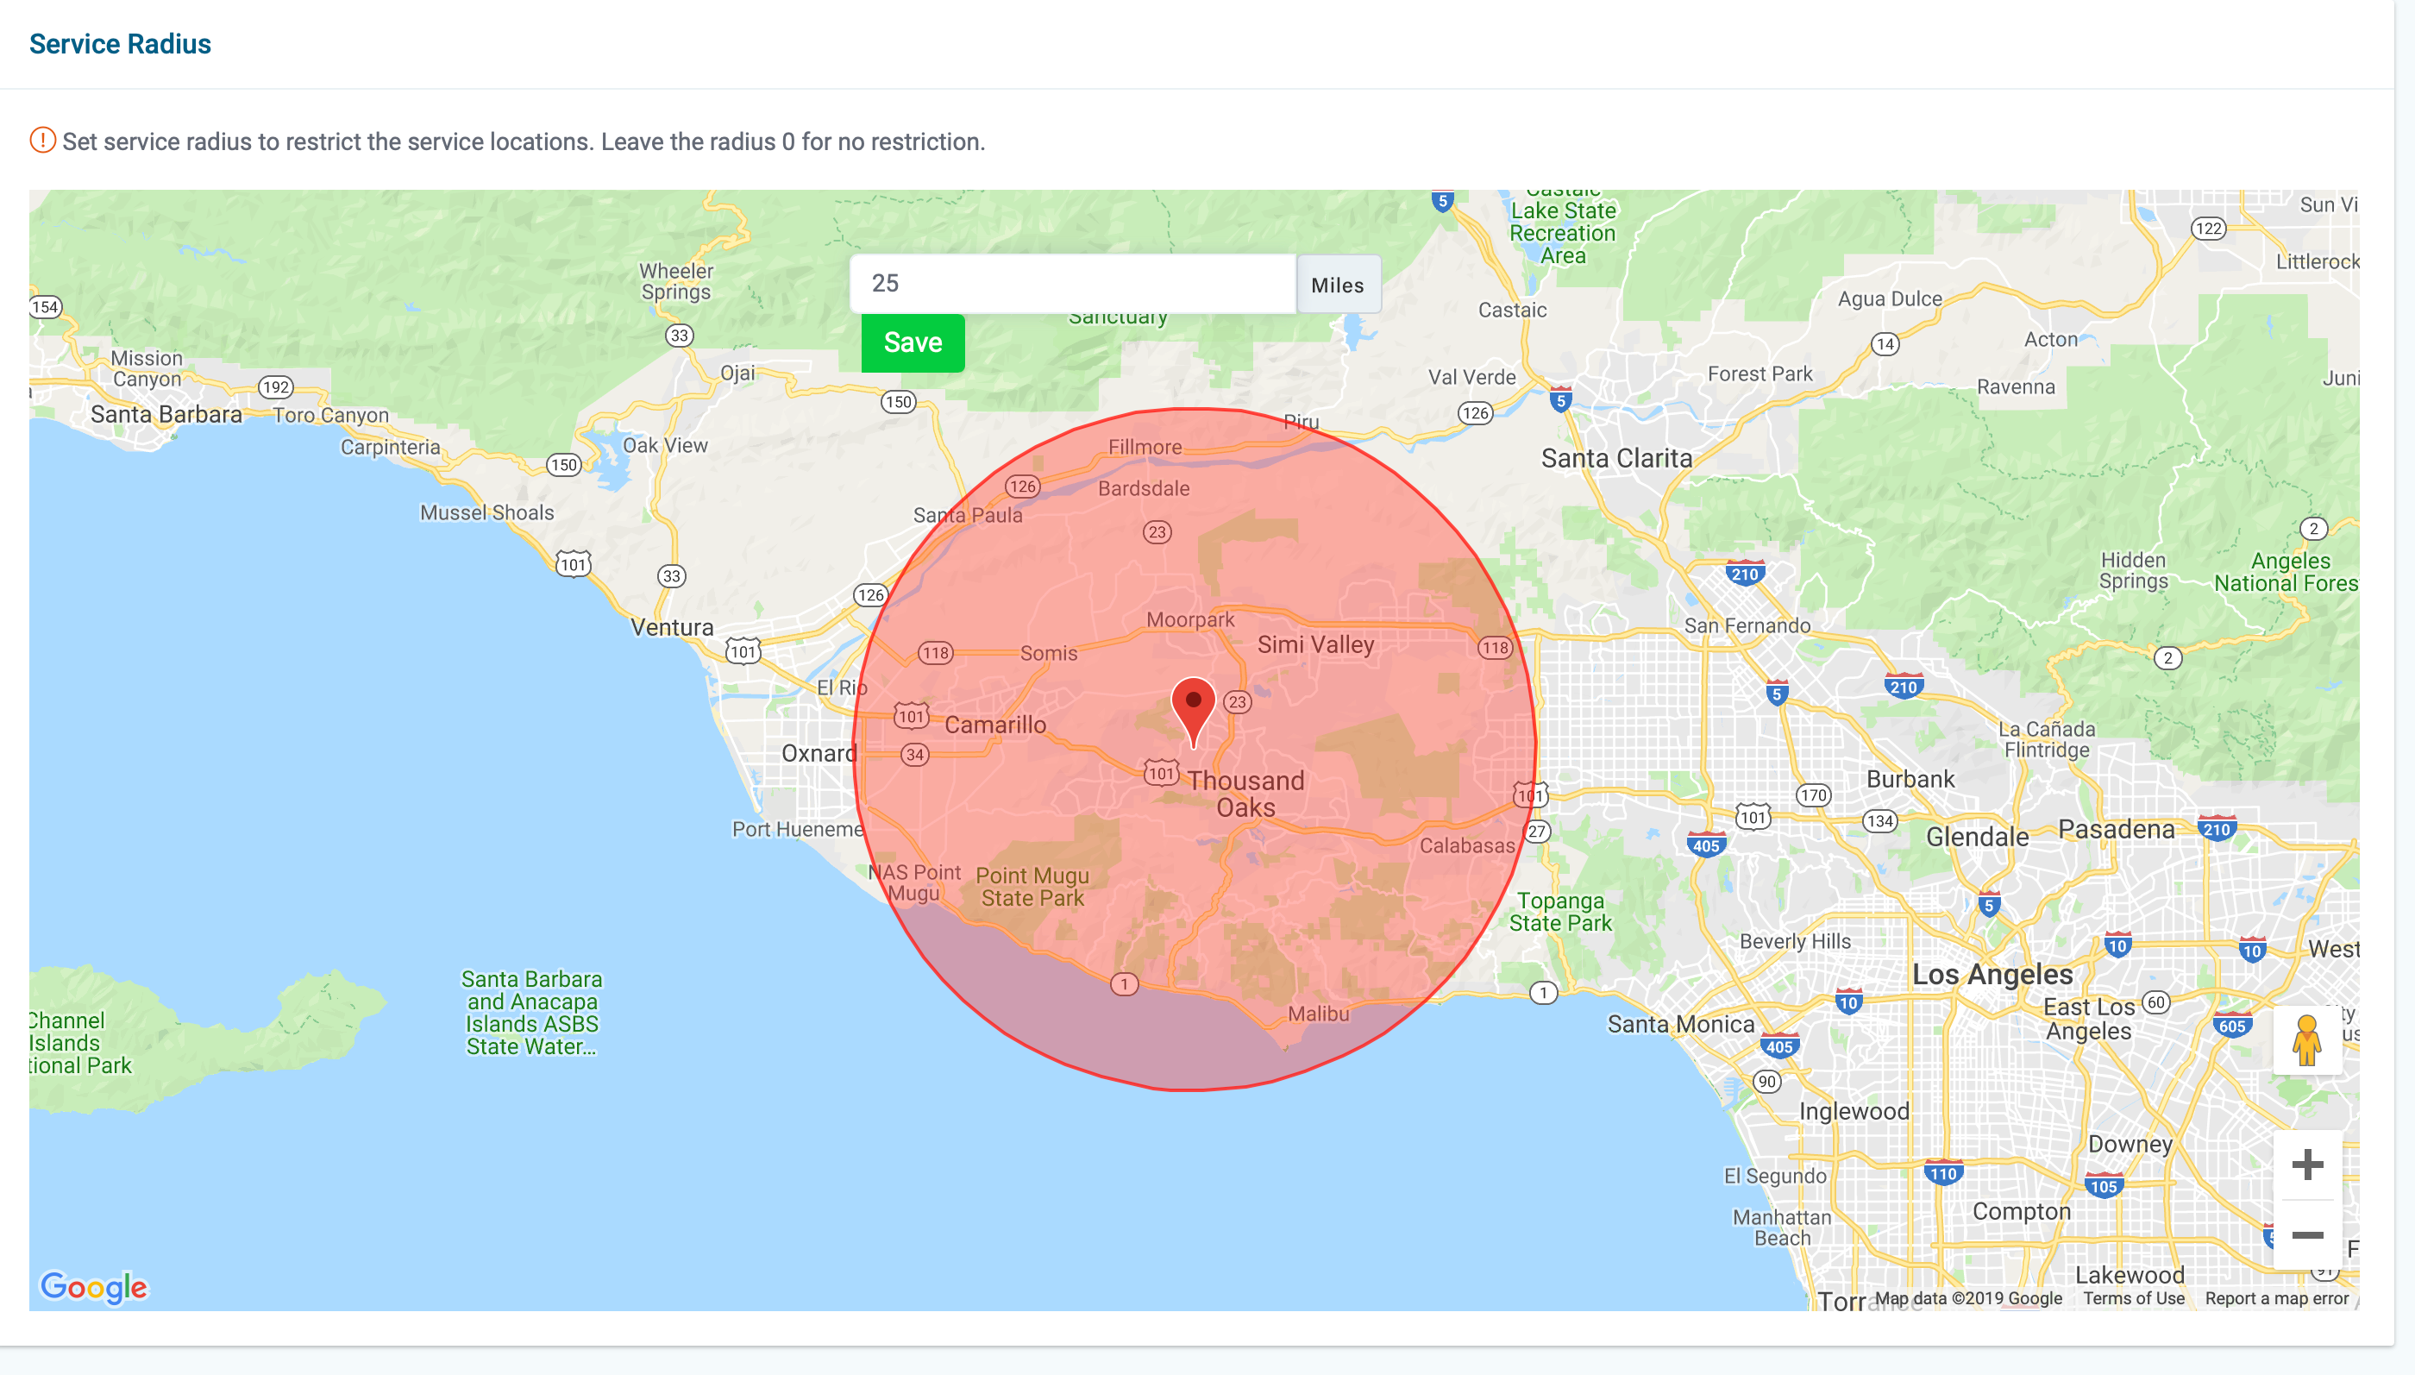Click the Simi Valley label
Image resolution: width=2415 pixels, height=1375 pixels.
[1315, 645]
